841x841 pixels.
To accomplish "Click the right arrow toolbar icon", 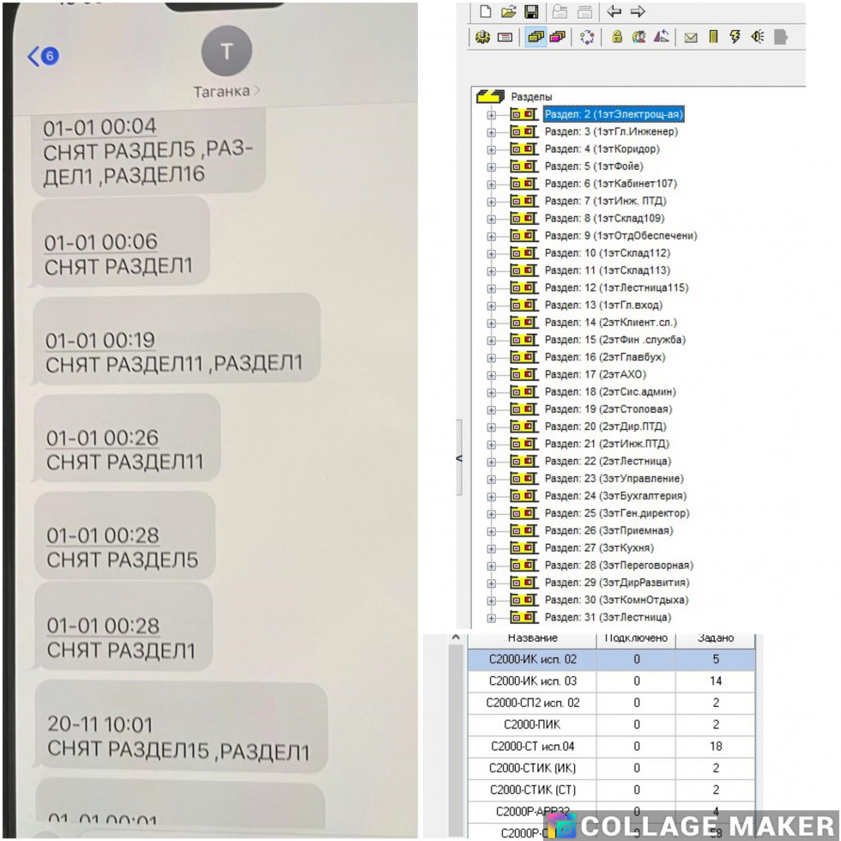I will click(x=638, y=12).
